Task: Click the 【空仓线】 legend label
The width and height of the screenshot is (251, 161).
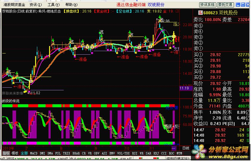Action: pos(124,11)
